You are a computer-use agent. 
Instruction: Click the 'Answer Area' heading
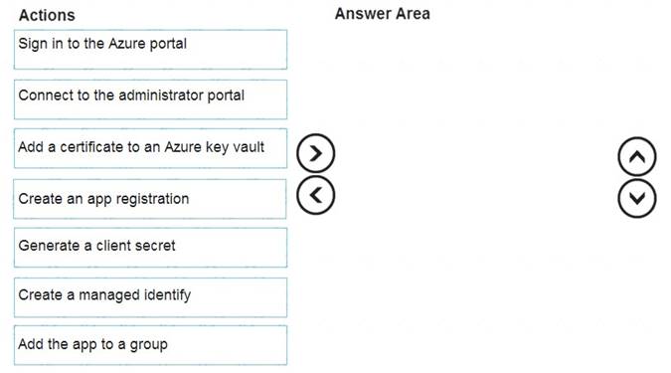tap(382, 14)
